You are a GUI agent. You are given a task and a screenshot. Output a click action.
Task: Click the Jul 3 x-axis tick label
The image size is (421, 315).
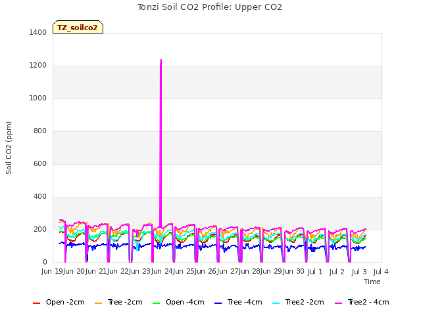(x=359, y=272)
